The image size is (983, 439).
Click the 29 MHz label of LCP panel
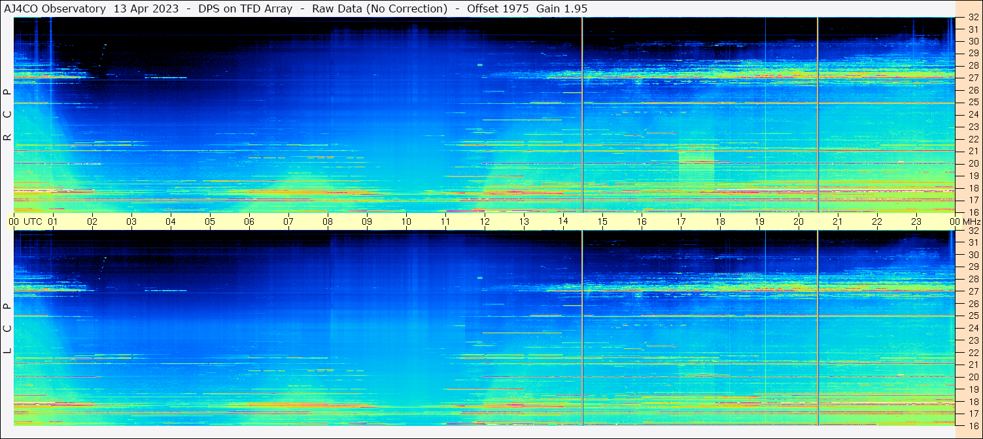pyautogui.click(x=973, y=267)
